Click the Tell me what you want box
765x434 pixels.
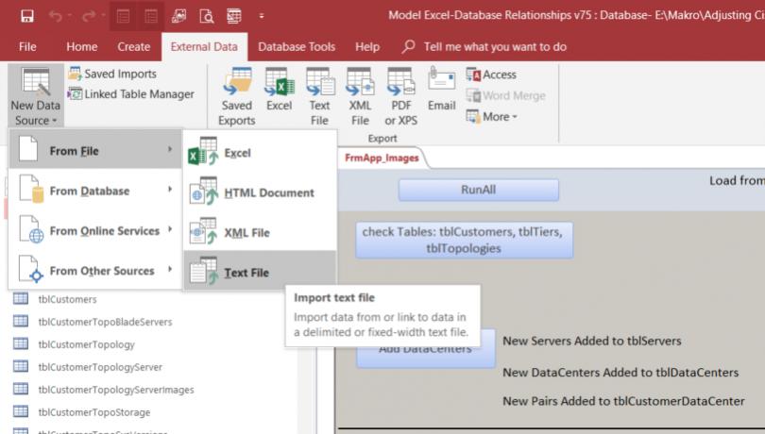point(484,47)
